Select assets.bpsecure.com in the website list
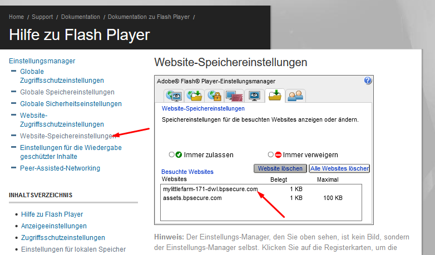Image resolution: width=435 pixels, height=255 pixels. [188, 198]
